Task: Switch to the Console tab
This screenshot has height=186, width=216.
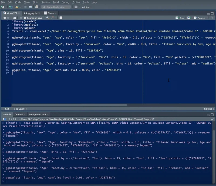Action: 7,114
